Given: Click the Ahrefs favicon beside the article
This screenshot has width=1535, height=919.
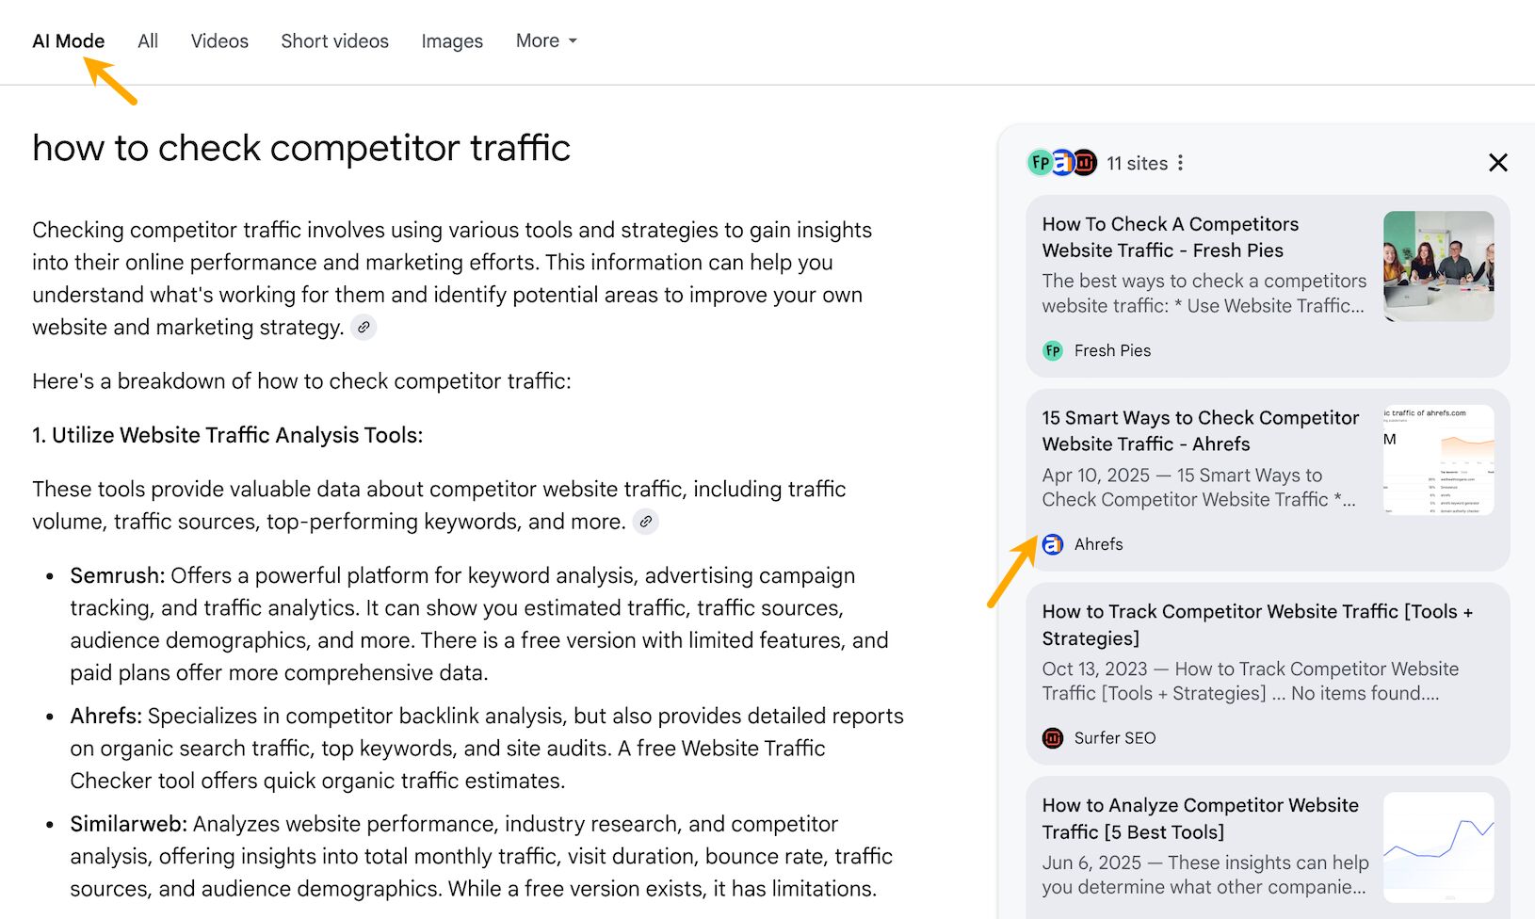Looking at the screenshot, I should click(1052, 544).
